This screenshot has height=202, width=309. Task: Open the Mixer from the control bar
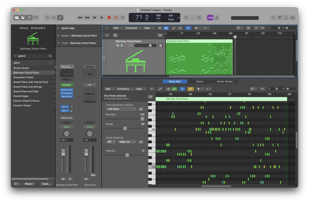coord(54,18)
